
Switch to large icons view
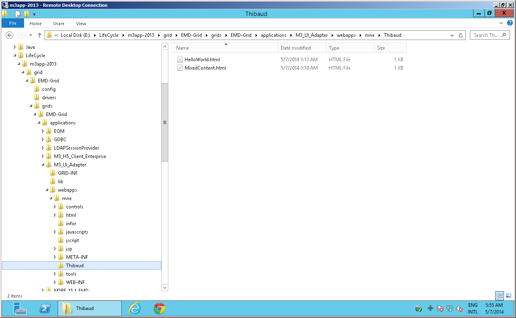[508, 296]
